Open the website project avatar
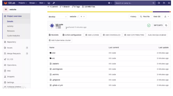This screenshot has width=173, height=96. click(x=6, y=9)
